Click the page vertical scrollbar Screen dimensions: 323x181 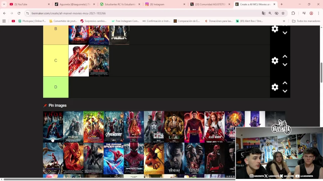[321, 73]
